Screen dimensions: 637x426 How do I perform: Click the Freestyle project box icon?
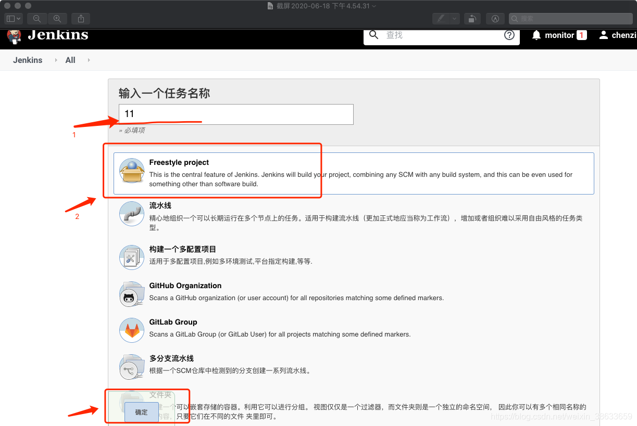[x=132, y=171]
